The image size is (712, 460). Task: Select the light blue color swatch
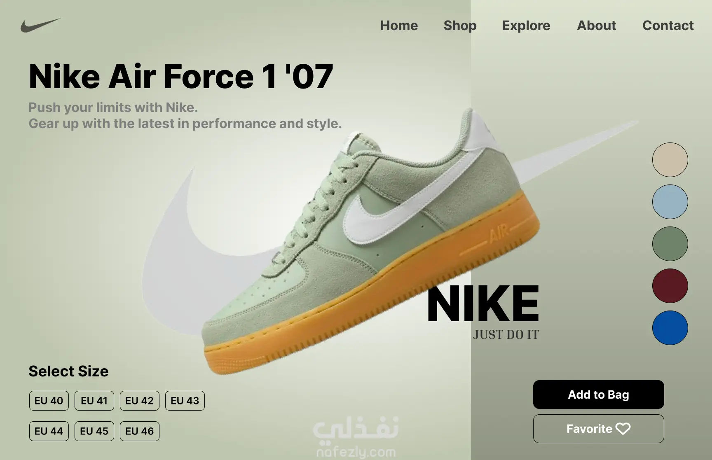(670, 202)
